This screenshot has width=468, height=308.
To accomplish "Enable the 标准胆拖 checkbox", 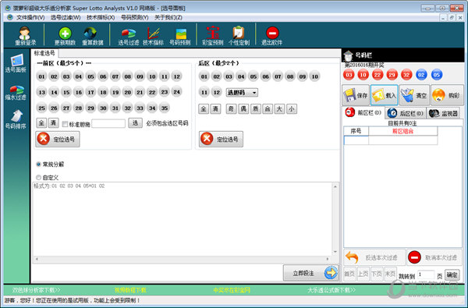I will [x=65, y=124].
